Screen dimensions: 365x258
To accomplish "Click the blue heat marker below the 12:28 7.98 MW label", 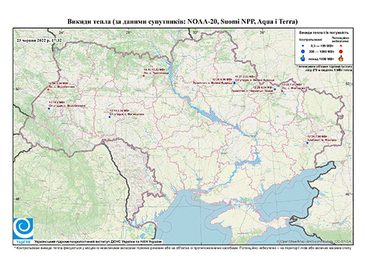I will pos(307,143).
